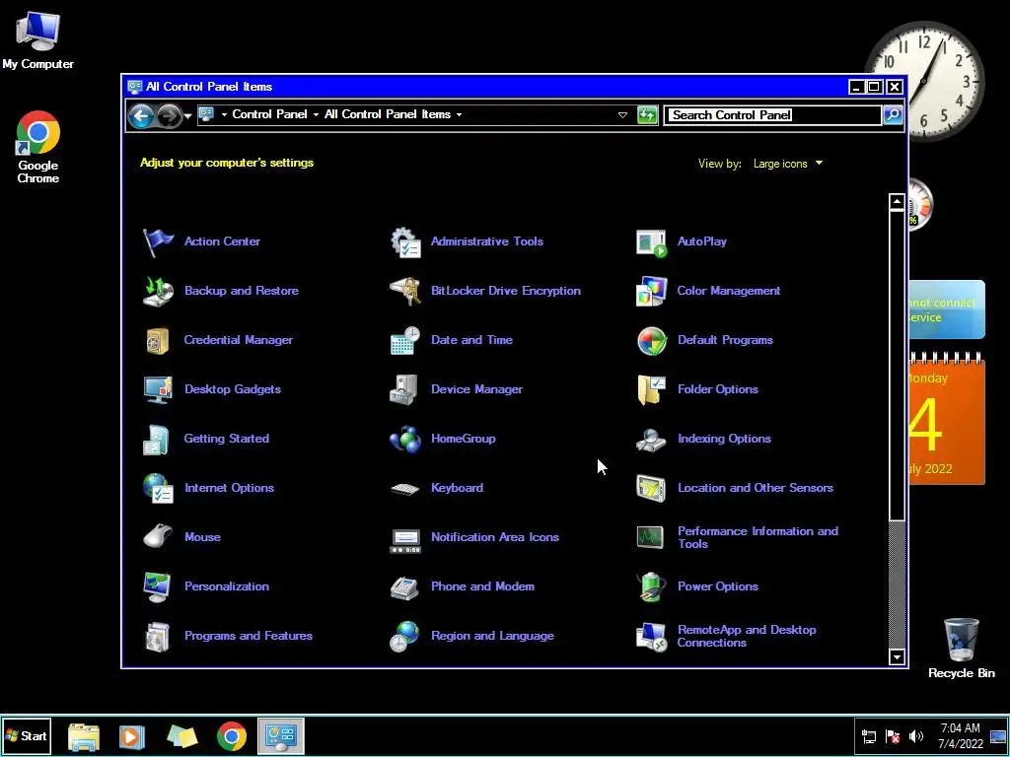This screenshot has width=1010, height=757.
Task: Open the Personalization link
Action: click(x=227, y=586)
